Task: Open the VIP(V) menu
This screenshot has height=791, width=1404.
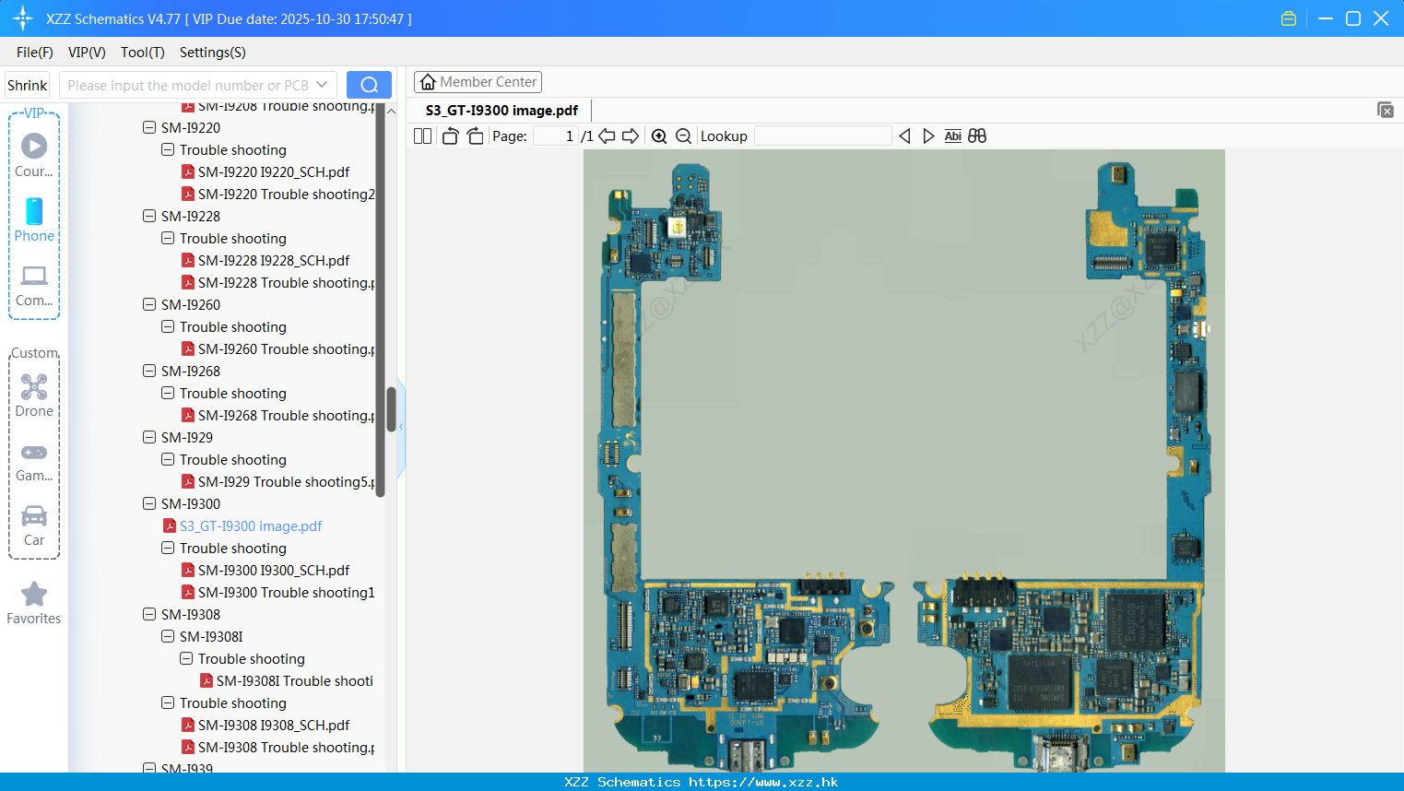Action: (87, 53)
